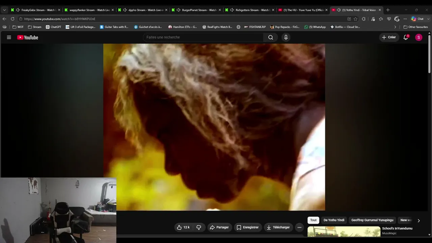Screen dimensions: 432x243
Task: Like the video with 12 k likes
Action: click(183, 227)
